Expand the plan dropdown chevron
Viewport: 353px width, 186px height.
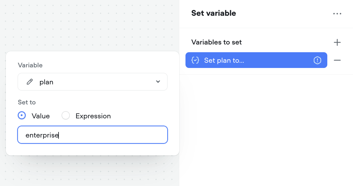(158, 82)
